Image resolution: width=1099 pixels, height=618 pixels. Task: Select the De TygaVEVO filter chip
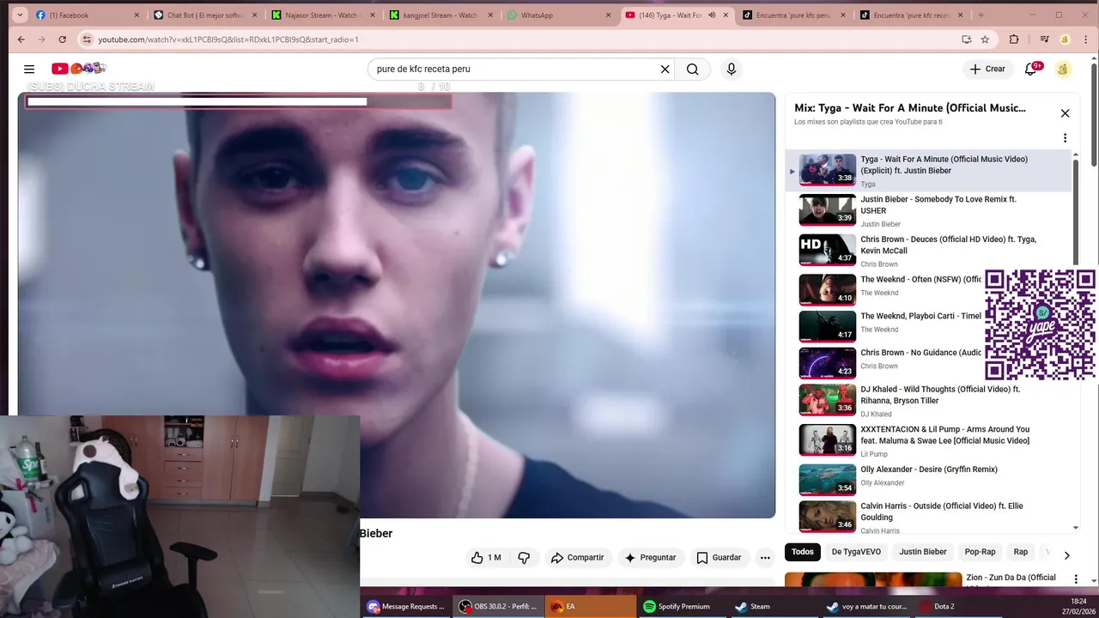[x=856, y=552]
